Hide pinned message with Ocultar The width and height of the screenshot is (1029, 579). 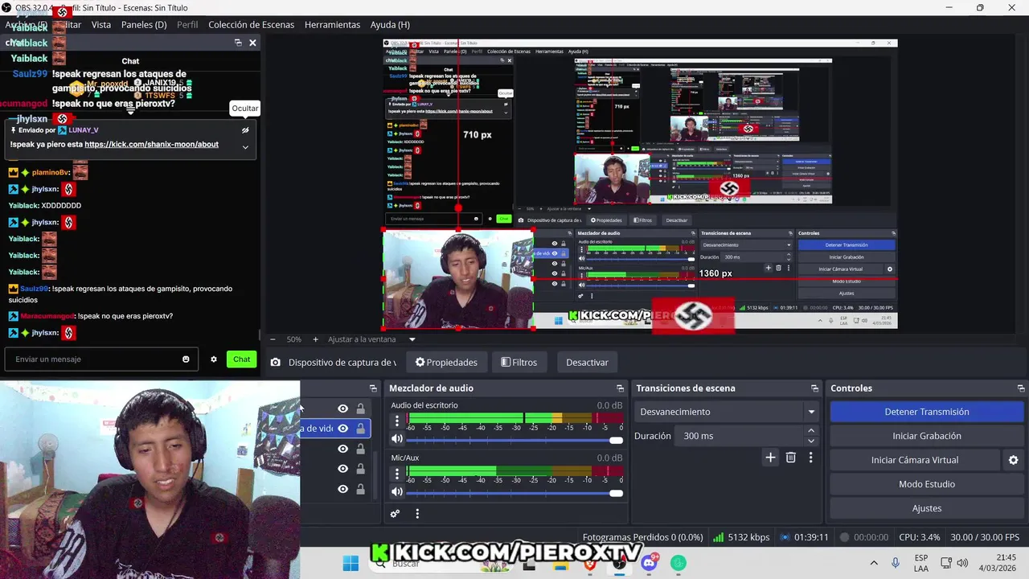coord(245,108)
